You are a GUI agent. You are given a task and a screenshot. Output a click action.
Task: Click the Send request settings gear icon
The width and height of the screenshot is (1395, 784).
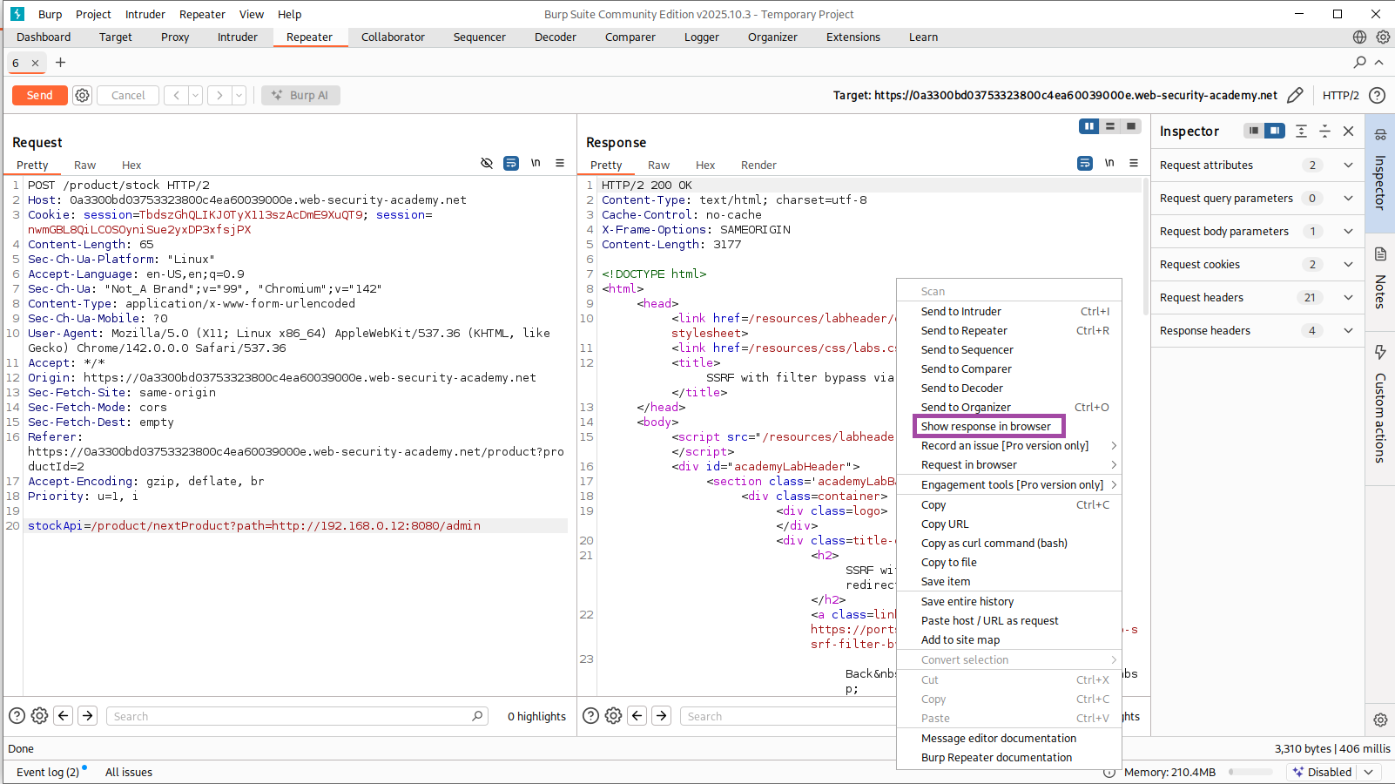click(x=82, y=95)
